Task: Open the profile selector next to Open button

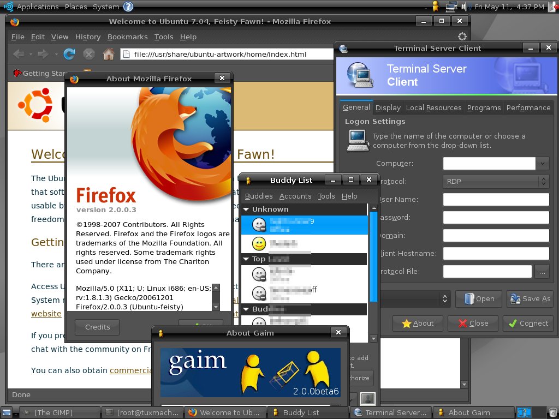Action: click(x=415, y=298)
